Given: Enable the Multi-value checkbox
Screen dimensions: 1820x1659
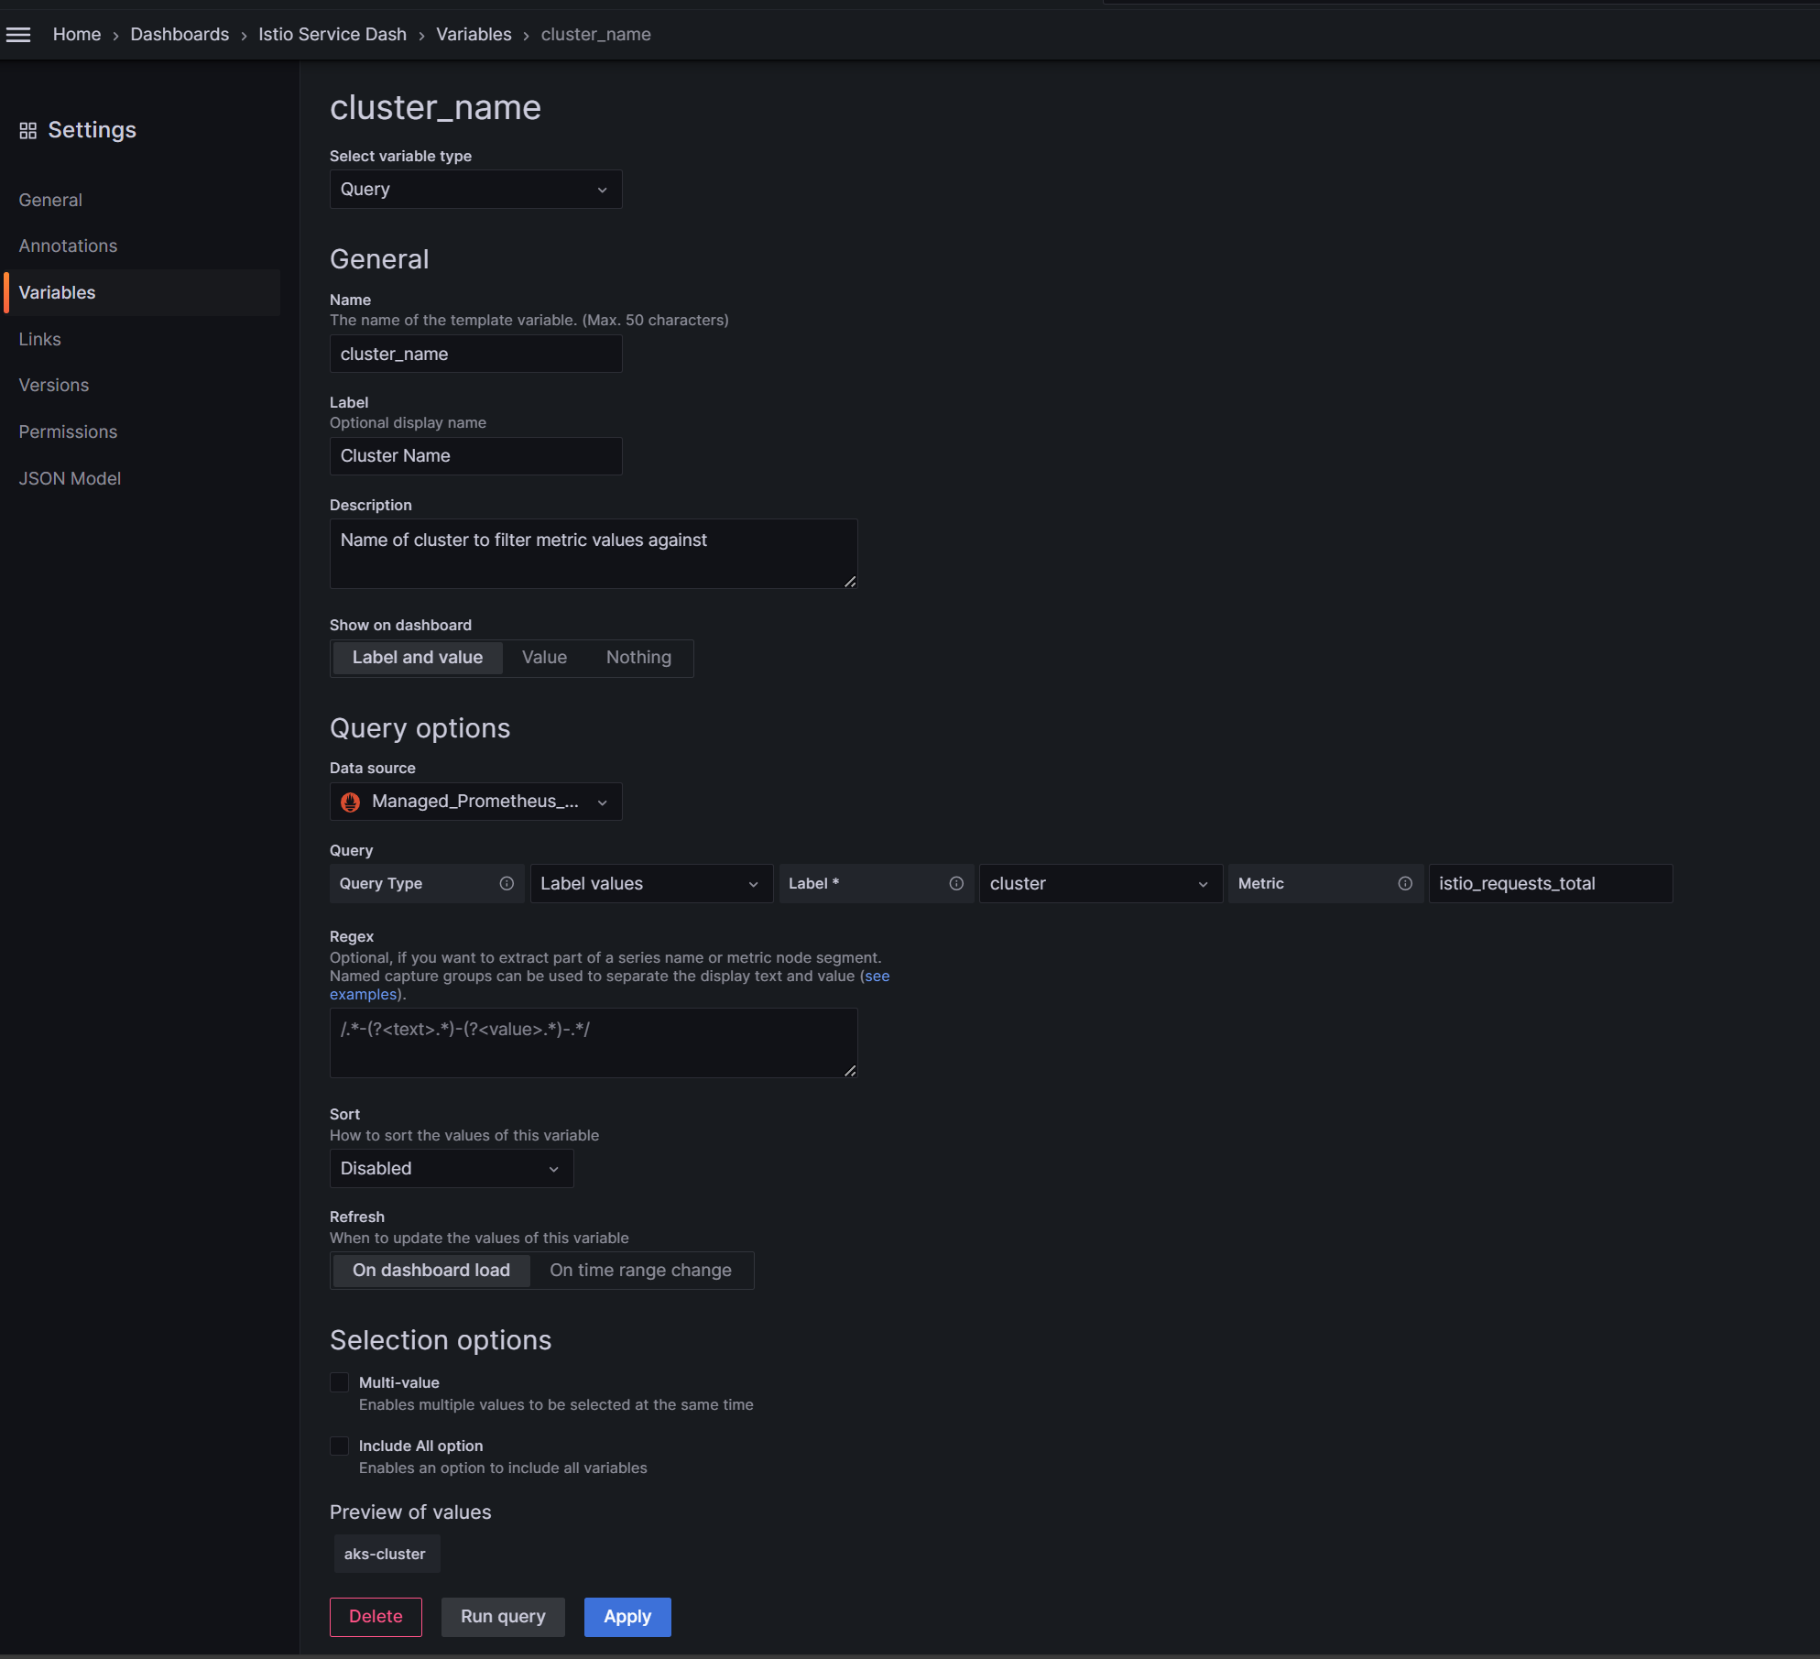Looking at the screenshot, I should (340, 1382).
